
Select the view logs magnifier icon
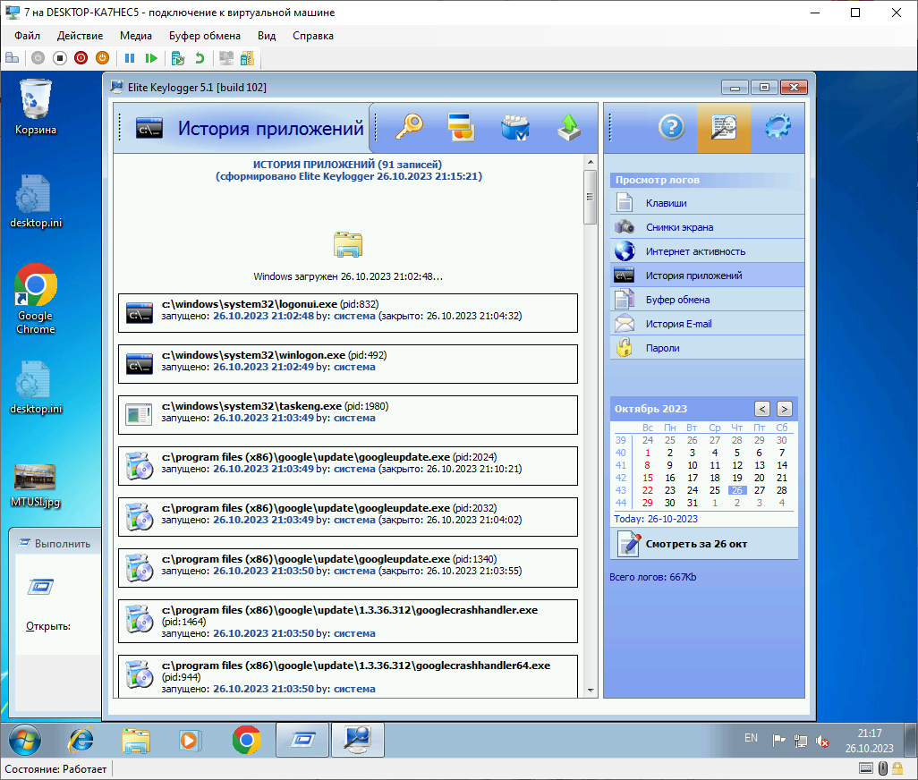click(724, 128)
